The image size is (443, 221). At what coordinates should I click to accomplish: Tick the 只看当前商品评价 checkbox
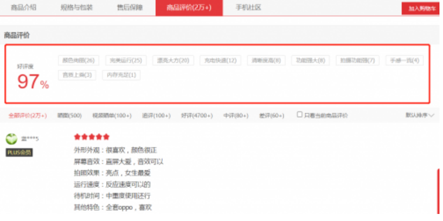(x=300, y=114)
